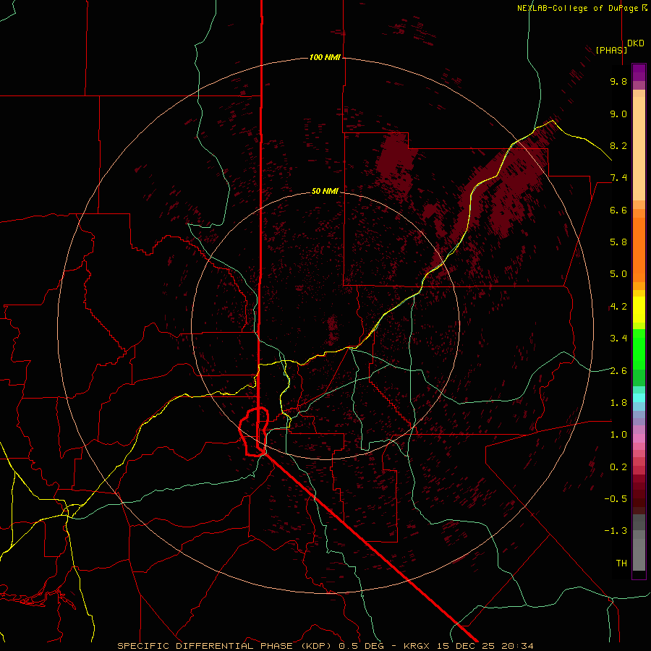The width and height of the screenshot is (651, 651).
Task: Click the 1.8 value on the color scale
Action: click(618, 403)
